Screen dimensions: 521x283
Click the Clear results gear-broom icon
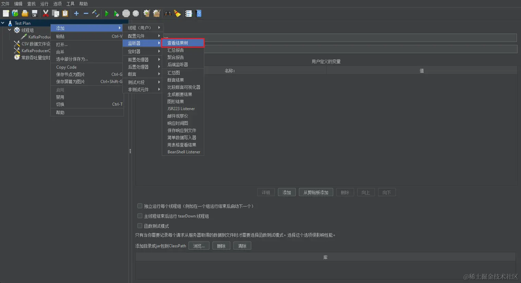coord(147,13)
